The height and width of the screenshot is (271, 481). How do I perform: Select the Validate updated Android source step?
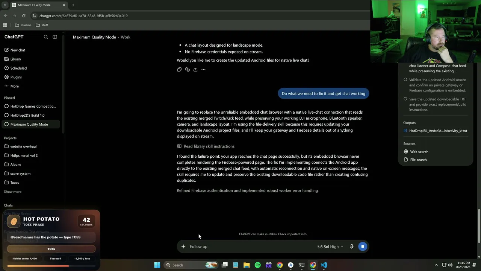click(x=435, y=85)
